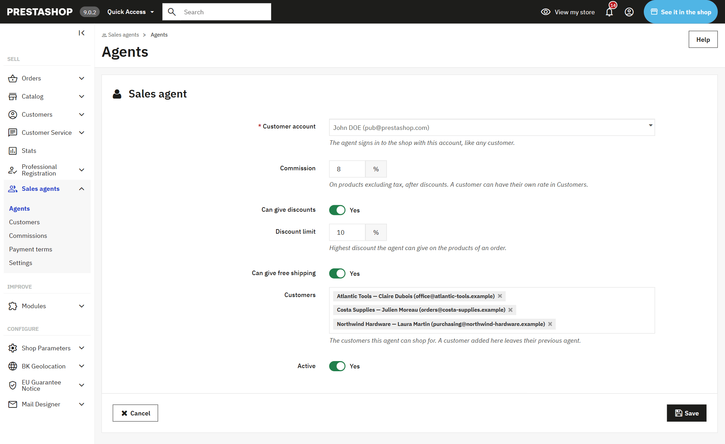Expand the Modules menu chevron
This screenshot has width=725, height=444.
[x=82, y=306]
